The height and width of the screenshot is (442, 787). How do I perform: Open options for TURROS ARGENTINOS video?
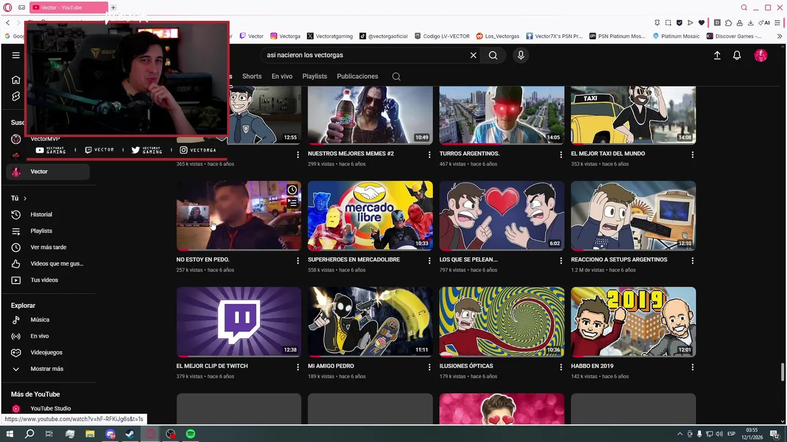pyautogui.click(x=561, y=155)
